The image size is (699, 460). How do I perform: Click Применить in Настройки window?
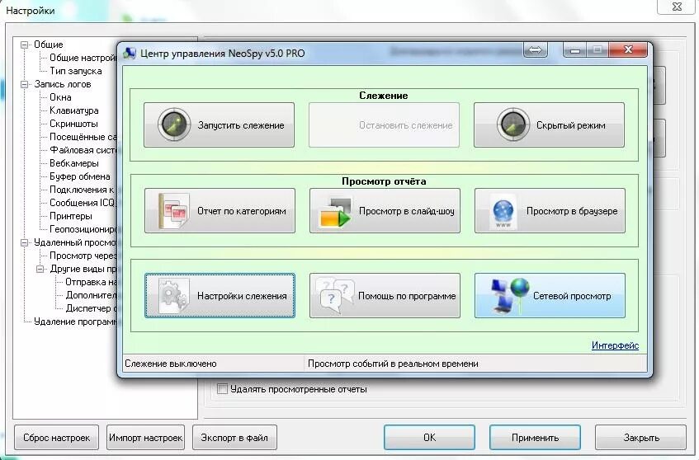pyautogui.click(x=535, y=437)
